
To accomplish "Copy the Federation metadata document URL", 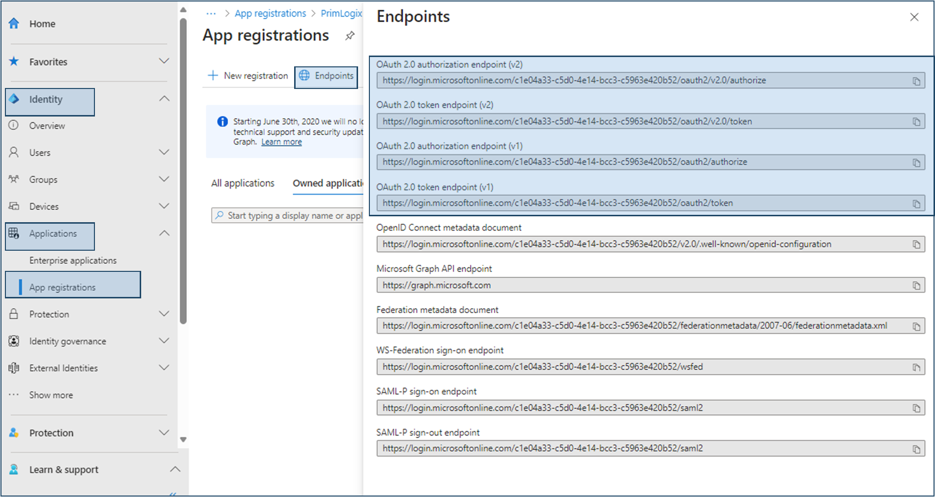I will 916,326.
